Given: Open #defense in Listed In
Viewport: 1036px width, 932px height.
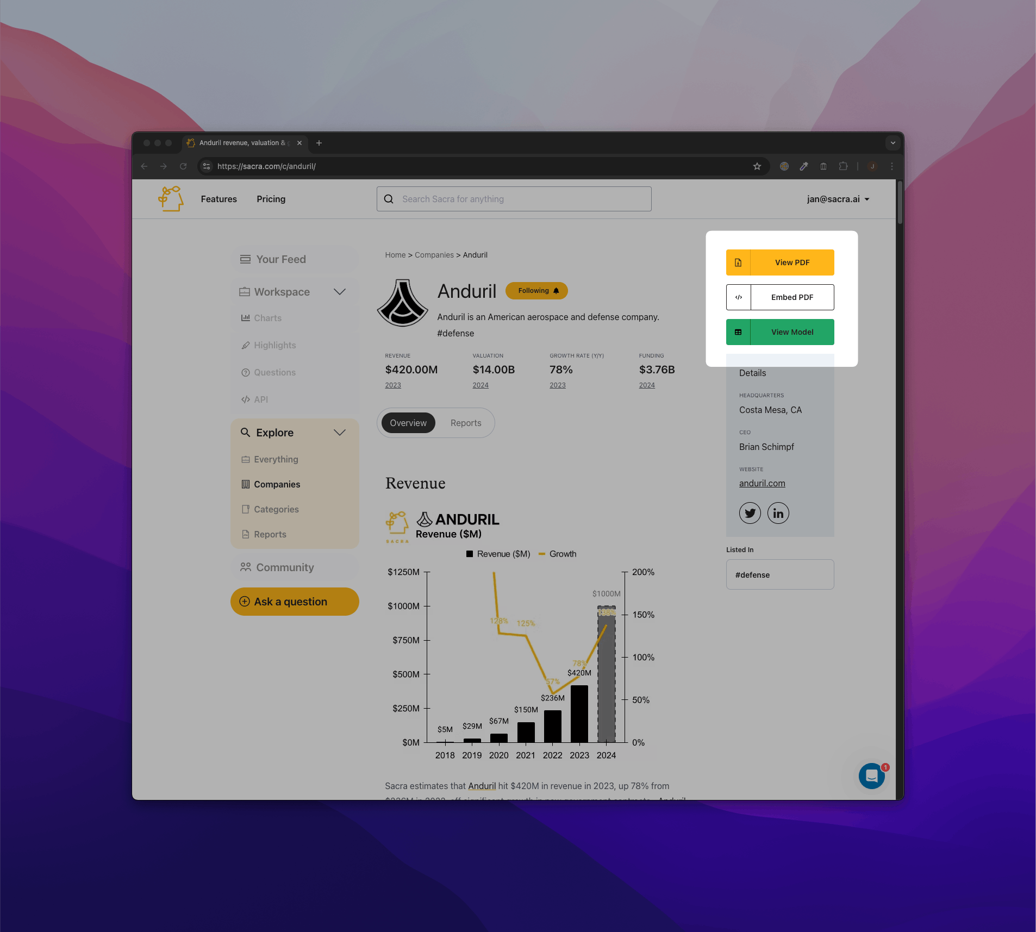Looking at the screenshot, I should click(x=780, y=574).
